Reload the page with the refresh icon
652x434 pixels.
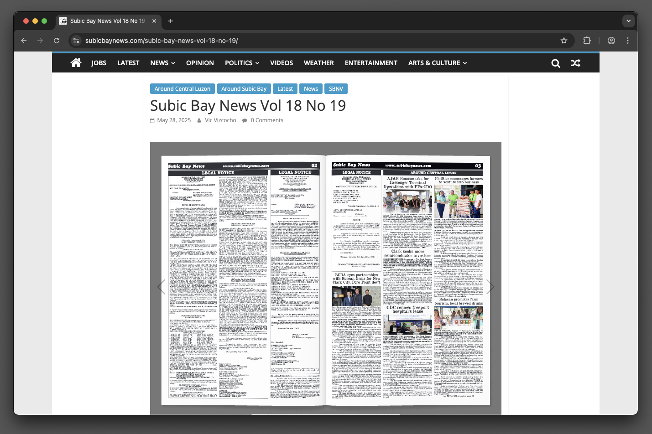click(57, 41)
